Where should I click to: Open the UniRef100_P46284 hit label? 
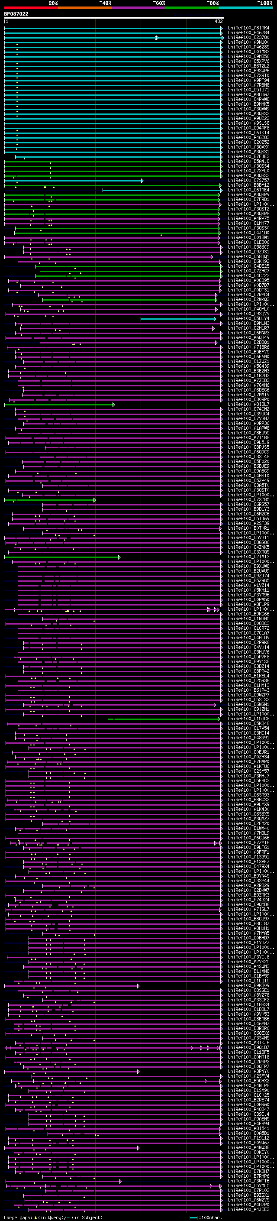click(248, 33)
